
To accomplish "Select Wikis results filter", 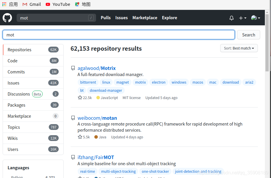I will 33,138.
